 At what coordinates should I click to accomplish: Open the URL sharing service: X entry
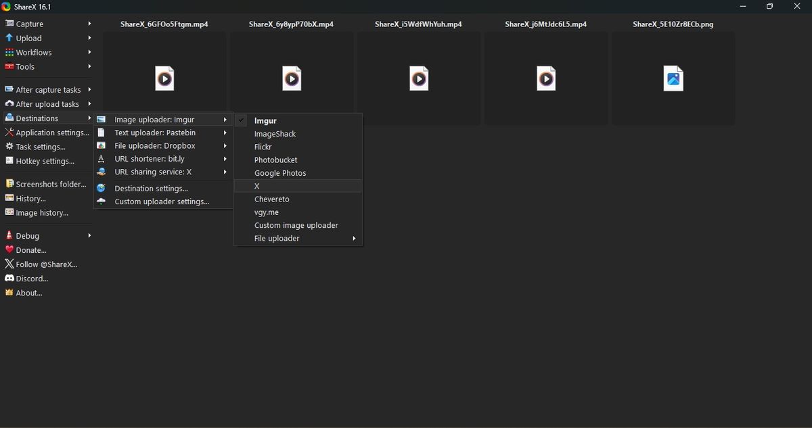point(163,172)
